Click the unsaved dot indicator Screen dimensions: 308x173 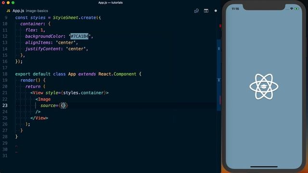click(216, 11)
